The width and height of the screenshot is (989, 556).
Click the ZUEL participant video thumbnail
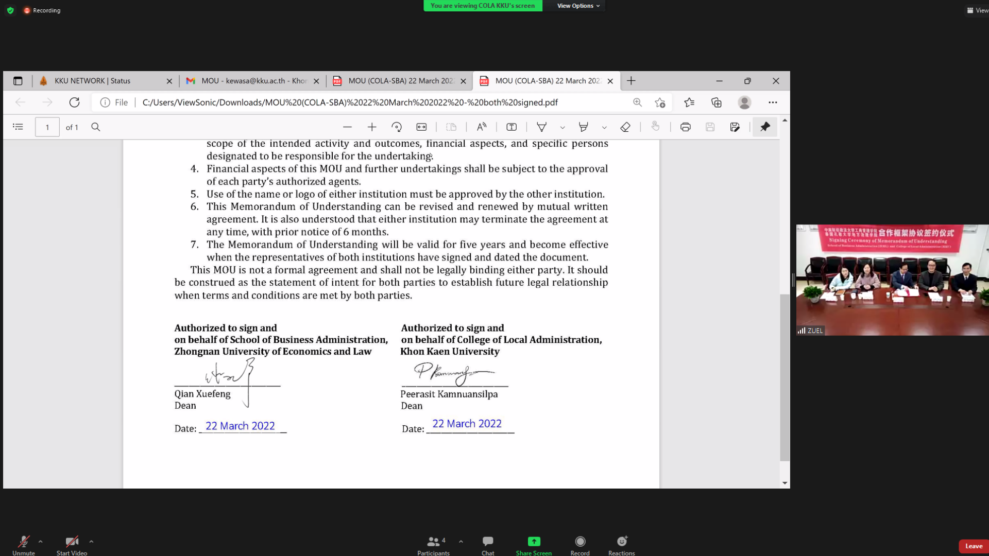(893, 280)
